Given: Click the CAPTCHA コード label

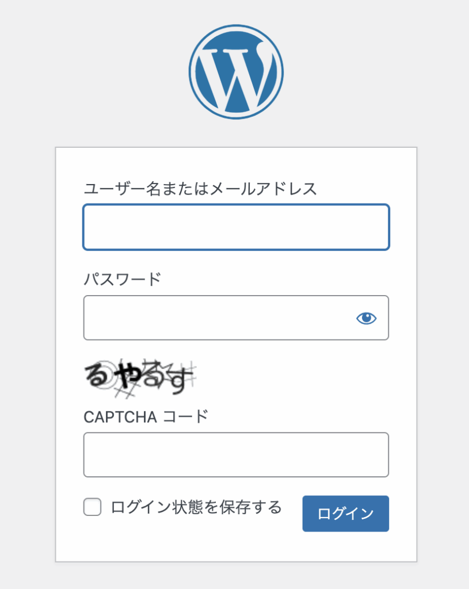Looking at the screenshot, I should pyautogui.click(x=146, y=416).
